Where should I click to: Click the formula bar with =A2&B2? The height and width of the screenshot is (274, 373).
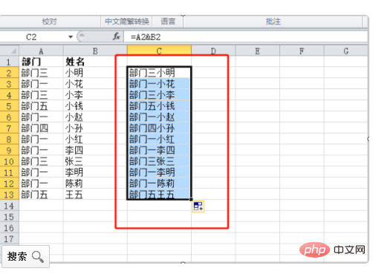point(245,37)
